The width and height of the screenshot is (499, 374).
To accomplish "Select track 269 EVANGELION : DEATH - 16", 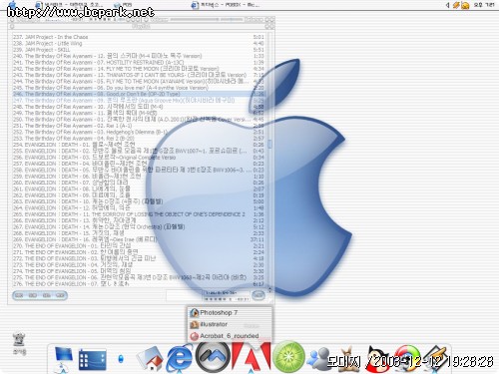I will (139, 239).
